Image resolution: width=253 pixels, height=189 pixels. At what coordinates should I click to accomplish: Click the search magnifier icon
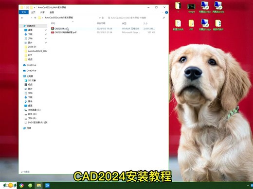(x=164, y=18)
